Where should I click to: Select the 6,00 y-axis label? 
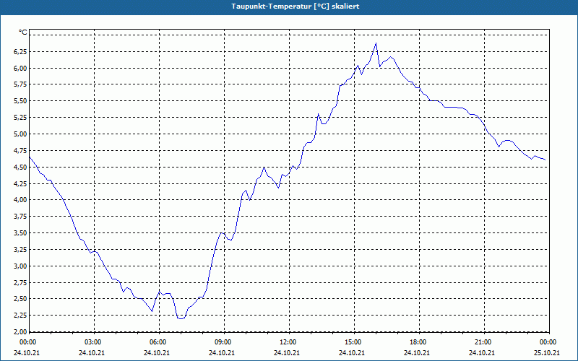[21, 69]
